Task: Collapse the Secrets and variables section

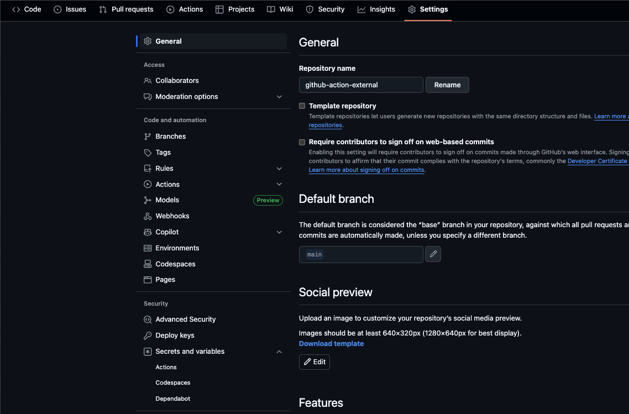Action: tap(279, 351)
